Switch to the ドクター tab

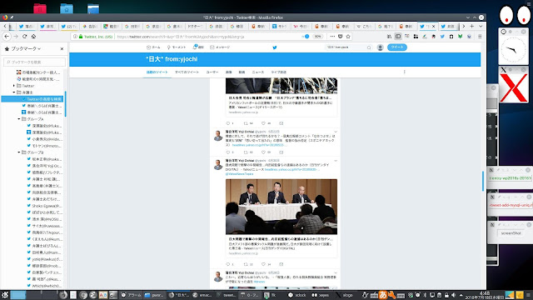pos(195,26)
